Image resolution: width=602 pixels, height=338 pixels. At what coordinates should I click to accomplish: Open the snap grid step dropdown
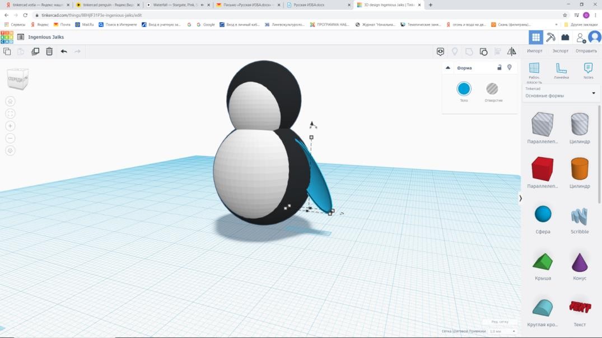click(502, 331)
